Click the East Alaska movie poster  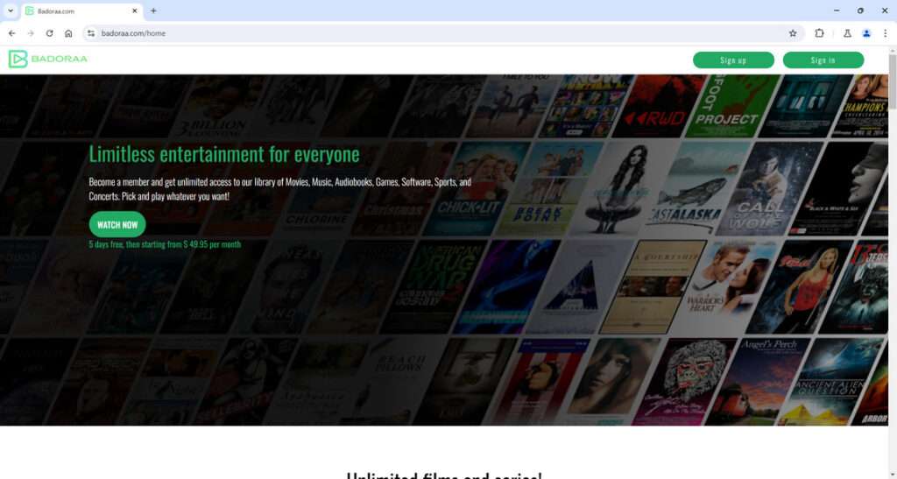pos(696,188)
